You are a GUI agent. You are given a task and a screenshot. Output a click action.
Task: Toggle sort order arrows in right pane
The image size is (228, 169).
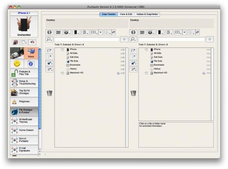pyautogui.click(x=197, y=32)
